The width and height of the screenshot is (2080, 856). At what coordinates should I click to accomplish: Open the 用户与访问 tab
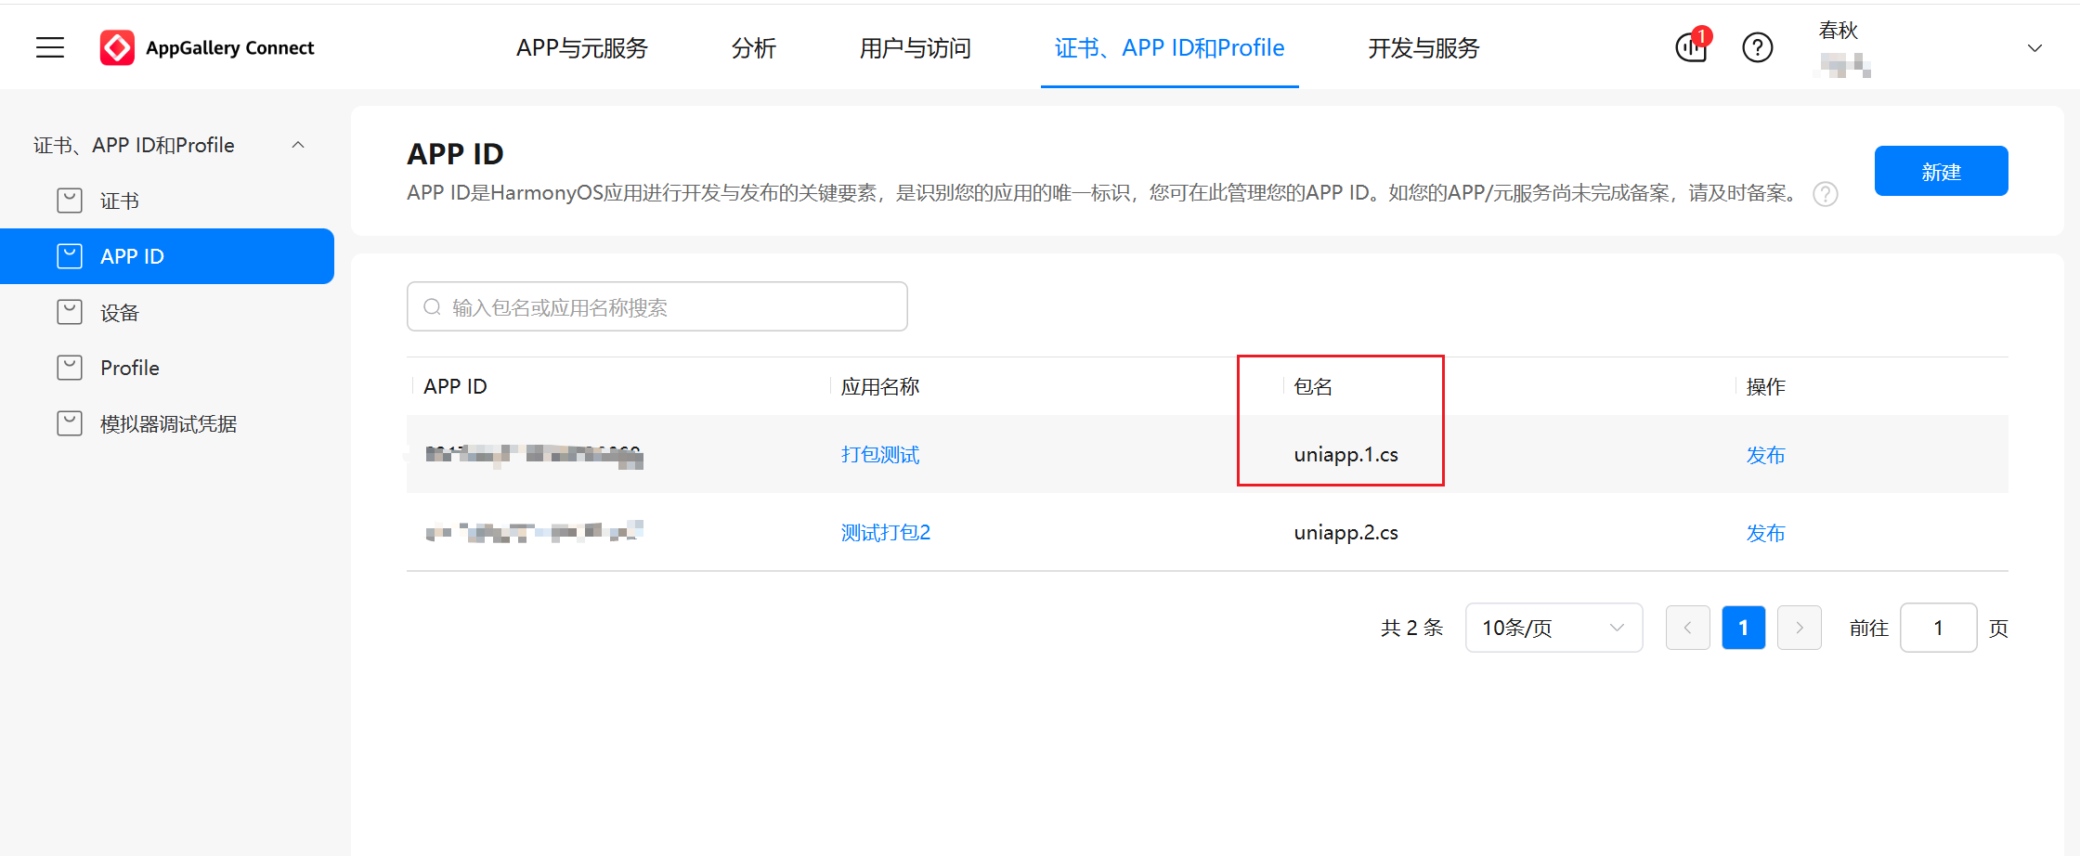[x=916, y=48]
